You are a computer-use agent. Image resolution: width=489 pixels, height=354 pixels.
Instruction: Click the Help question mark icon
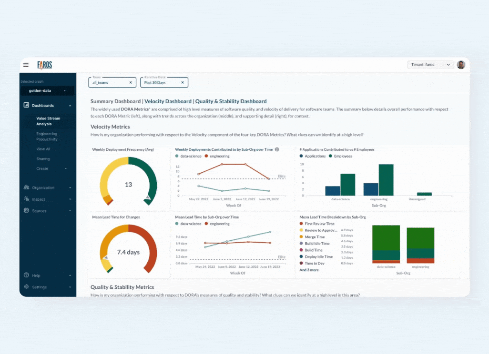[27, 275]
